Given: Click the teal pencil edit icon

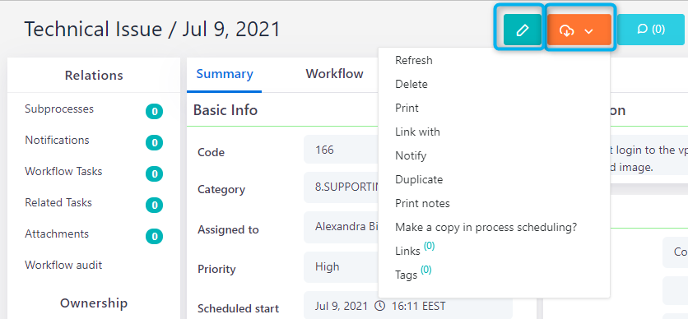Looking at the screenshot, I should tap(522, 30).
